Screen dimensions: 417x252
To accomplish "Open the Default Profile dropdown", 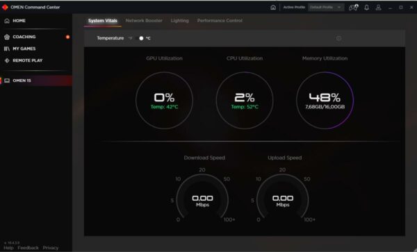I will (326, 7).
